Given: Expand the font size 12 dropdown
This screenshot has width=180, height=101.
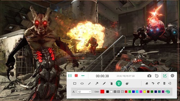Looking at the screenshot, I should 84,91.
